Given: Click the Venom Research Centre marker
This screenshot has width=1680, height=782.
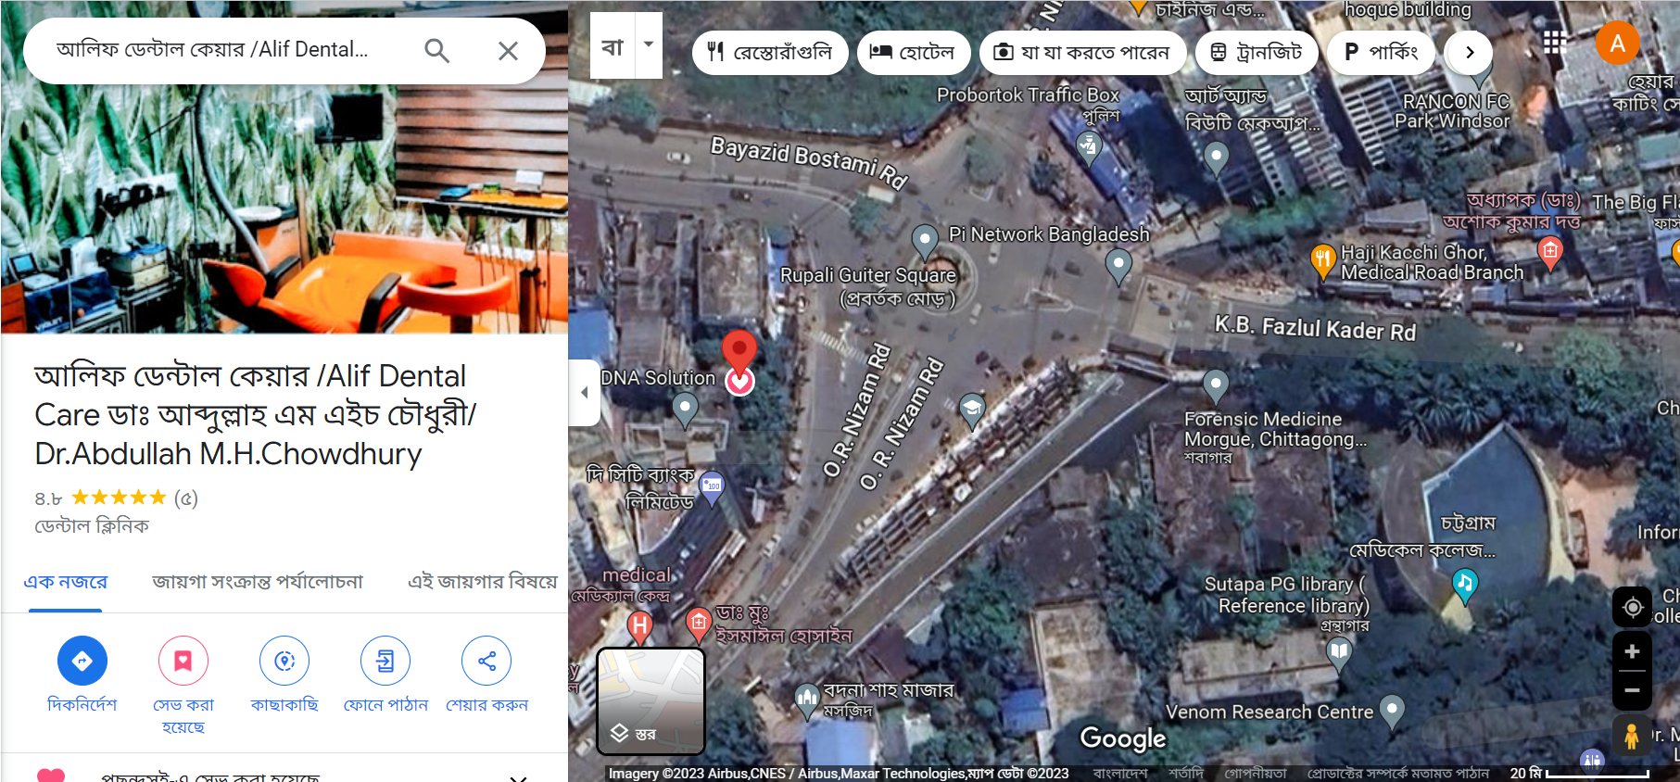Looking at the screenshot, I should coord(1392,712).
